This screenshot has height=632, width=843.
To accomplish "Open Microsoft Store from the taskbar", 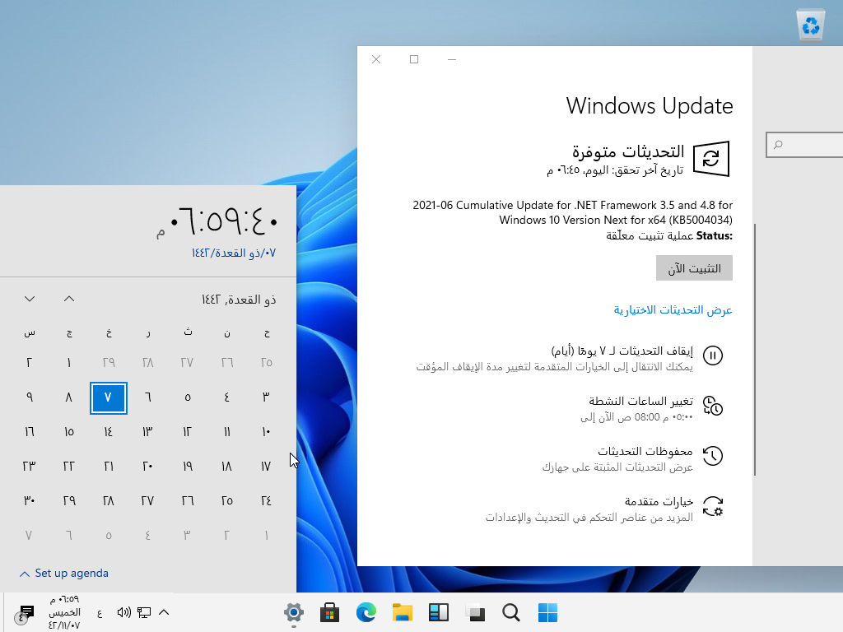I will point(329,612).
